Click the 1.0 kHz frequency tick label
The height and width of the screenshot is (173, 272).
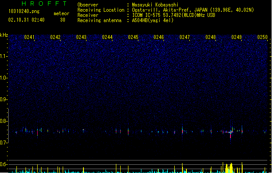(4, 78)
